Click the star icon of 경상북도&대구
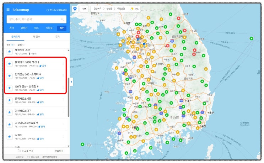The height and width of the screenshot is (163, 264). 10,112
